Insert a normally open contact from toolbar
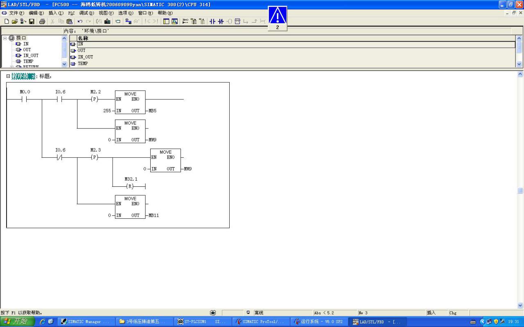The width and height of the screenshot is (524, 327). [212, 21]
